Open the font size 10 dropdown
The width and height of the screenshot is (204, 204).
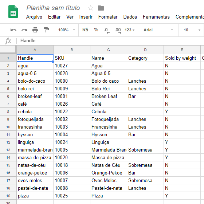pyautogui.click(x=192, y=30)
